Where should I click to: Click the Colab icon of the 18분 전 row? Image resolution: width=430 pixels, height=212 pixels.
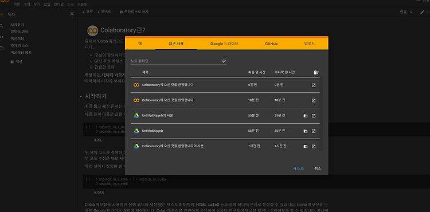point(136,100)
